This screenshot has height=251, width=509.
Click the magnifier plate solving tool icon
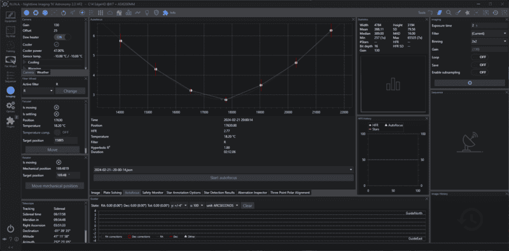pyautogui.click(x=449, y=13)
